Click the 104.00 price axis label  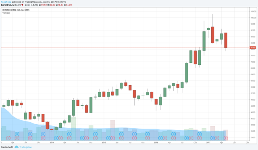254,11
